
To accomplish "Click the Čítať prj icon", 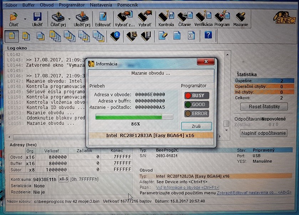I will coord(58,19).
